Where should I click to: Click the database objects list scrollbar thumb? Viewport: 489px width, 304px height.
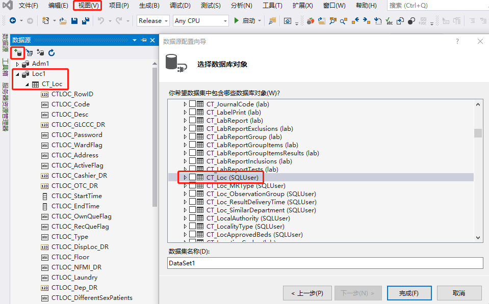(x=478, y=133)
